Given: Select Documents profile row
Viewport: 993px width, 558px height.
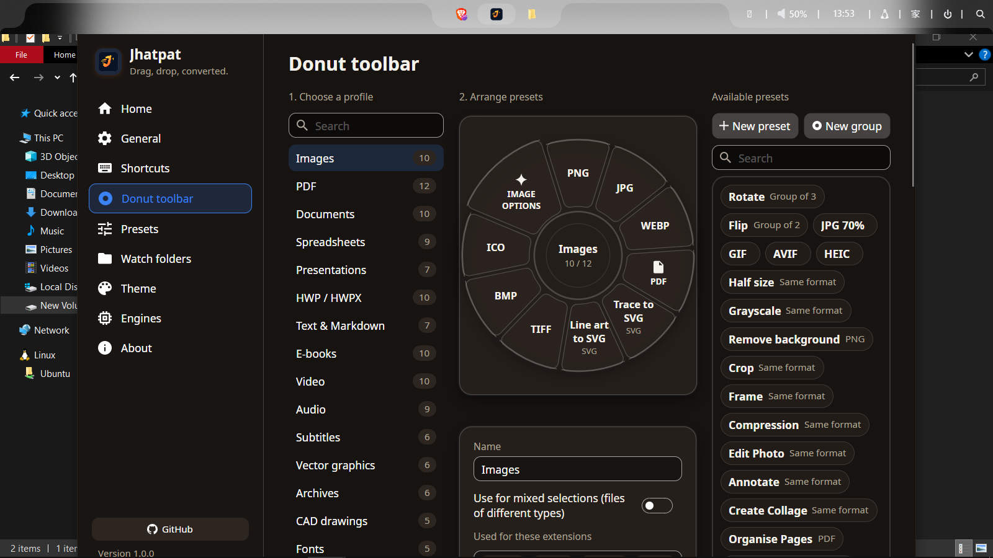Looking at the screenshot, I should [x=366, y=214].
